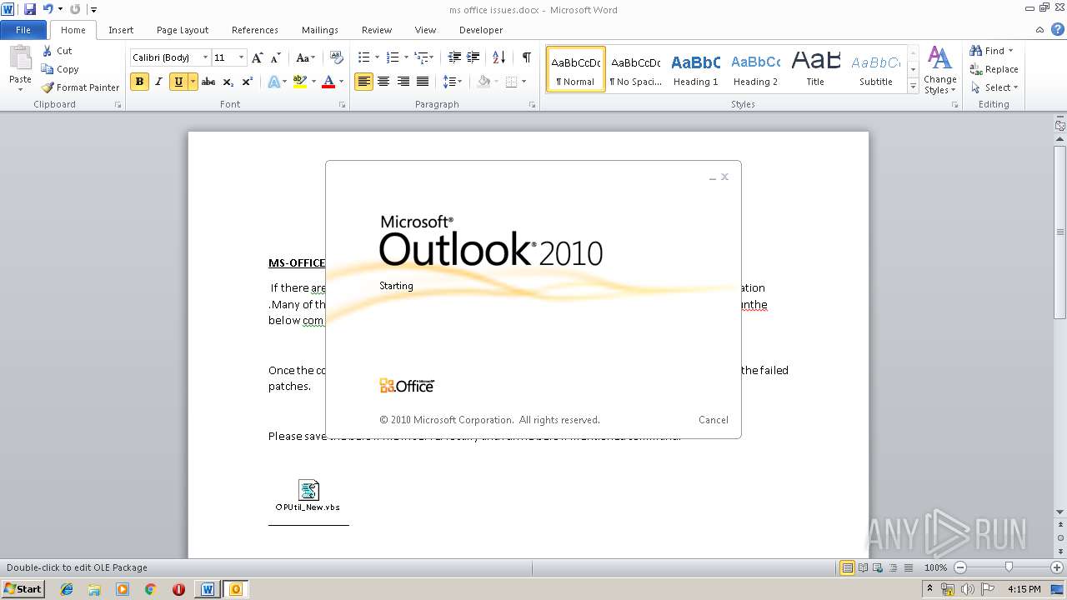Toggle Print Layout view in status bar
1067x600 pixels.
tap(848, 567)
